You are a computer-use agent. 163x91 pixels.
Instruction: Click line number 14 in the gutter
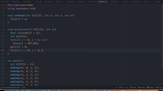tap(3, 50)
